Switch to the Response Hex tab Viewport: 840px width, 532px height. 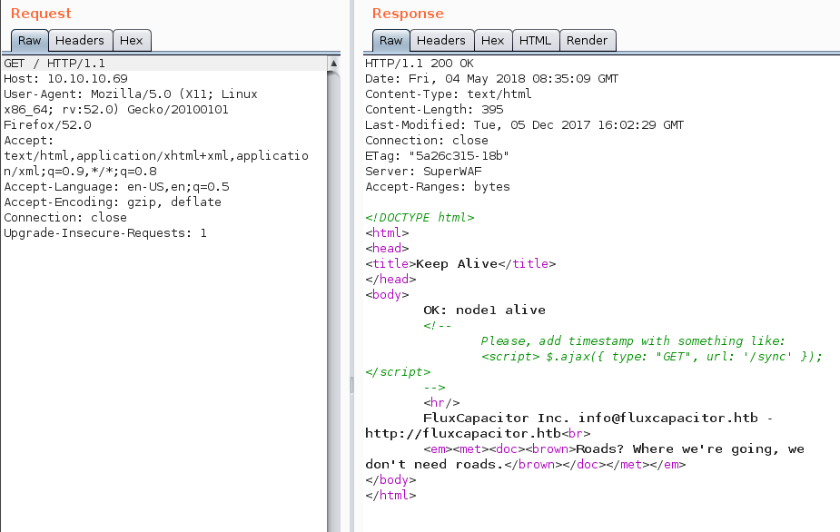click(493, 41)
